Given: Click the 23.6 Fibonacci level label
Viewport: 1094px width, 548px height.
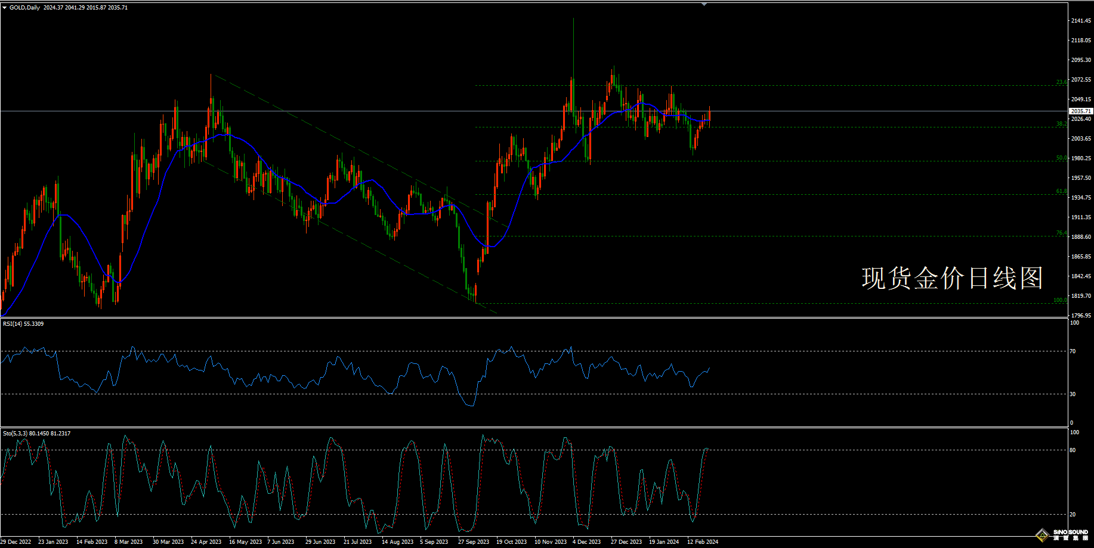Looking at the screenshot, I should tap(1061, 82).
